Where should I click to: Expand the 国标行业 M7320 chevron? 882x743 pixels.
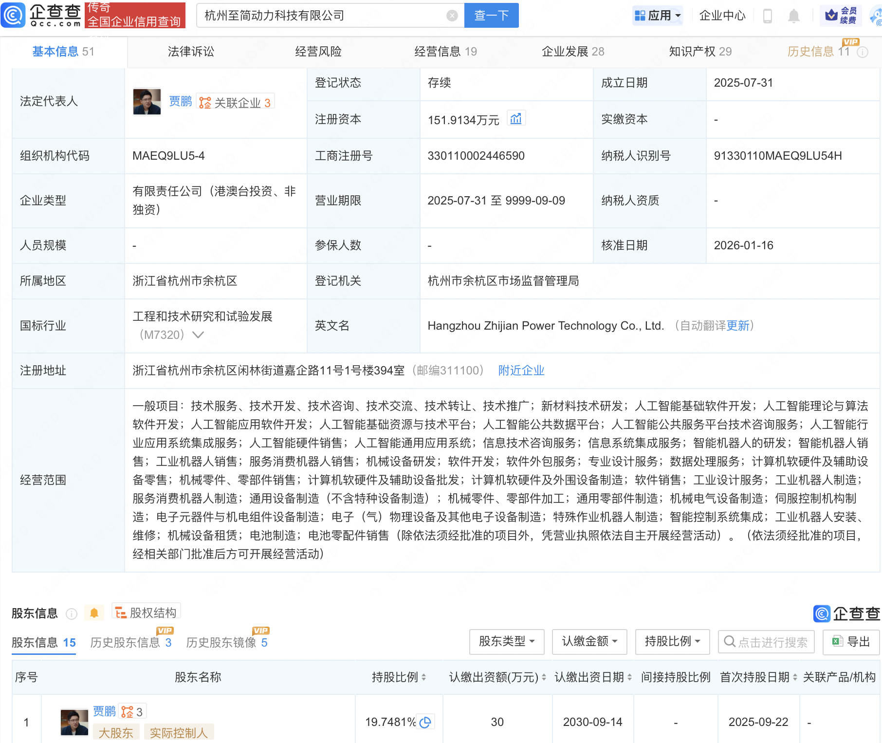coord(198,335)
